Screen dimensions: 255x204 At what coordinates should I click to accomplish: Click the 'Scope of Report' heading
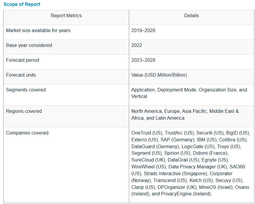pyautogui.click(x=22, y=4)
